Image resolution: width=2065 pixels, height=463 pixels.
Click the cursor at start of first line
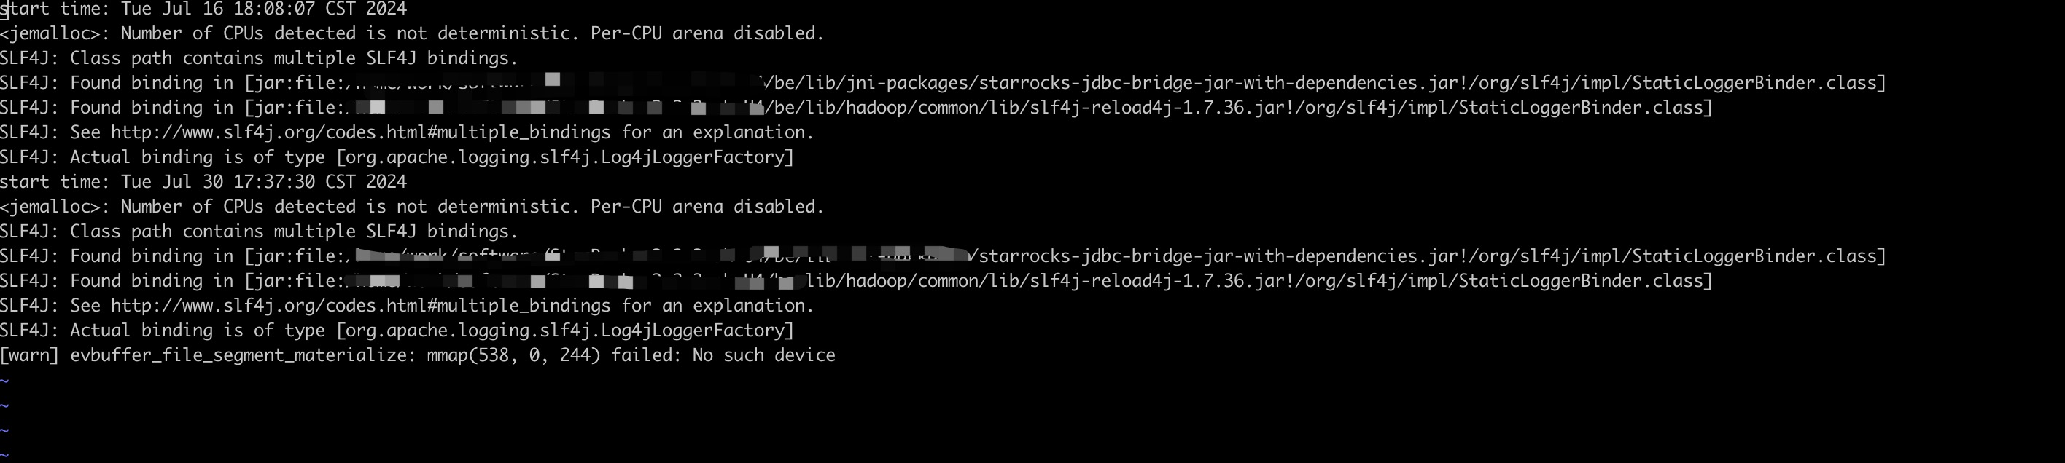5,9
